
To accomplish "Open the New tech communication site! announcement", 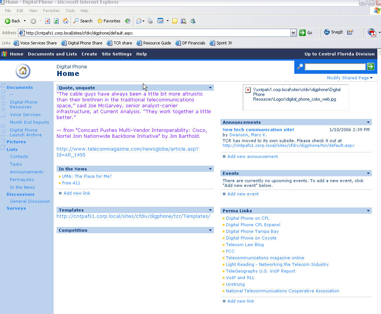I will coord(258,129).
